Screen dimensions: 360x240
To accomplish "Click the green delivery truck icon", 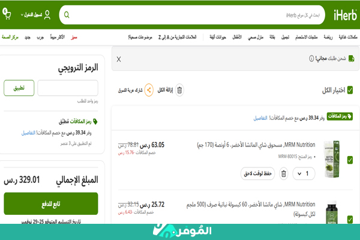I will click(351, 59).
